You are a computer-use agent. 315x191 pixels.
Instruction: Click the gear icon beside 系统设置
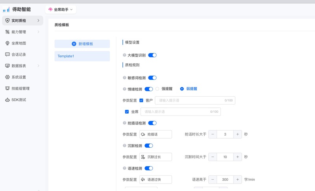7,77
